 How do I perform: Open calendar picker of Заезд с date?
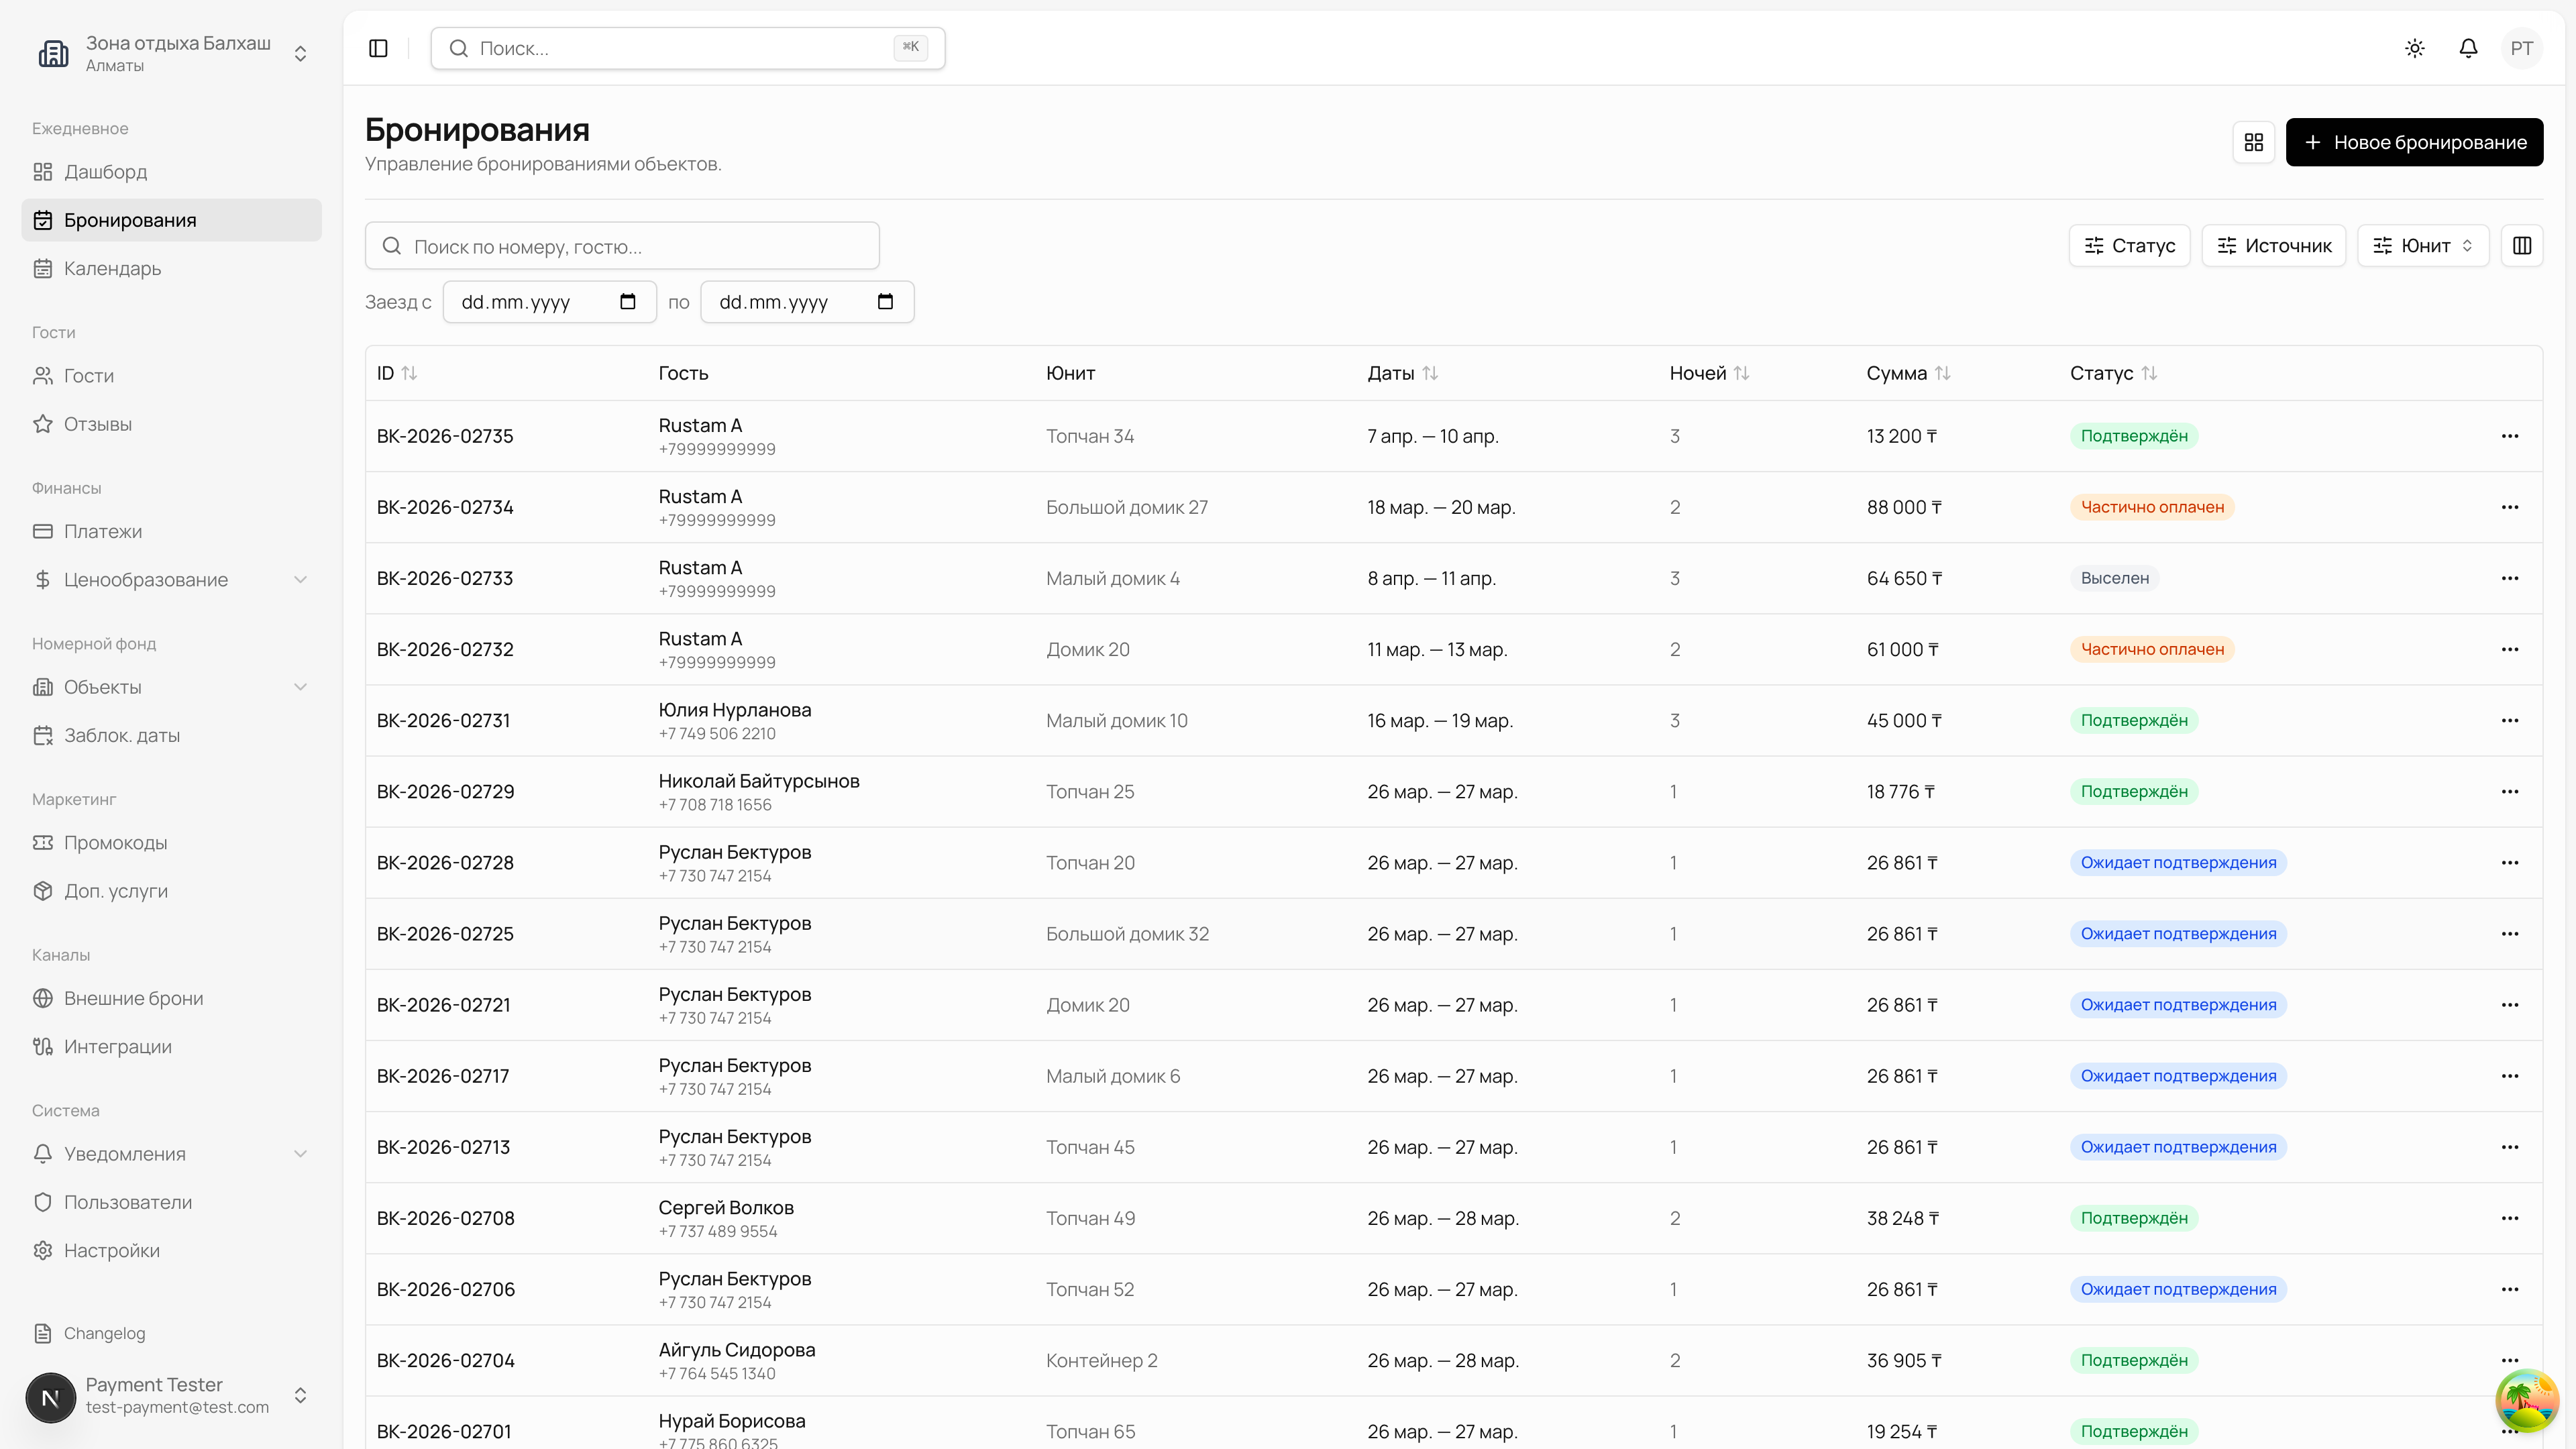[628, 302]
